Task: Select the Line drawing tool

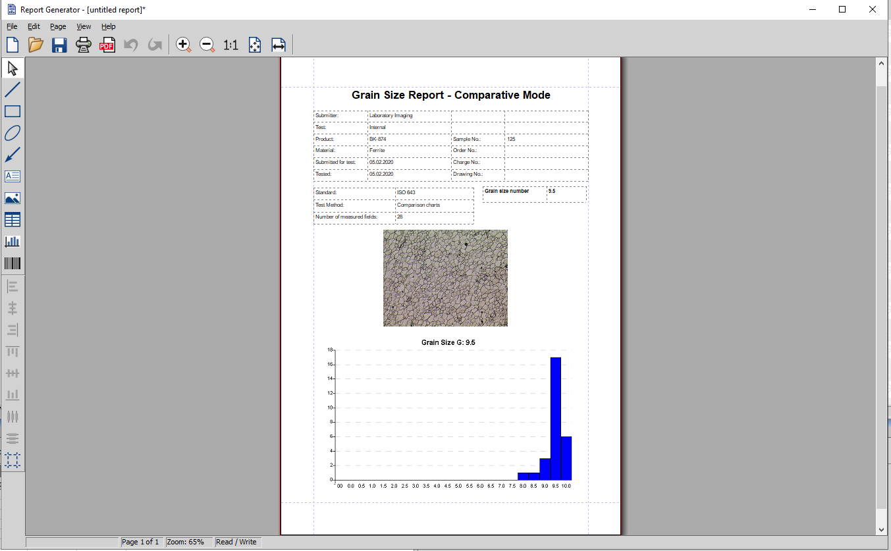Action: click(x=13, y=90)
